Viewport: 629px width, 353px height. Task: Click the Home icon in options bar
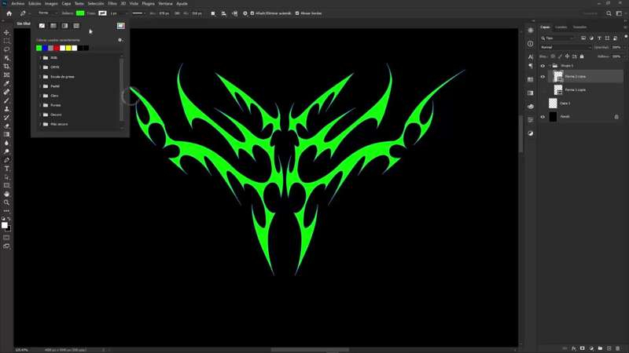click(9, 13)
